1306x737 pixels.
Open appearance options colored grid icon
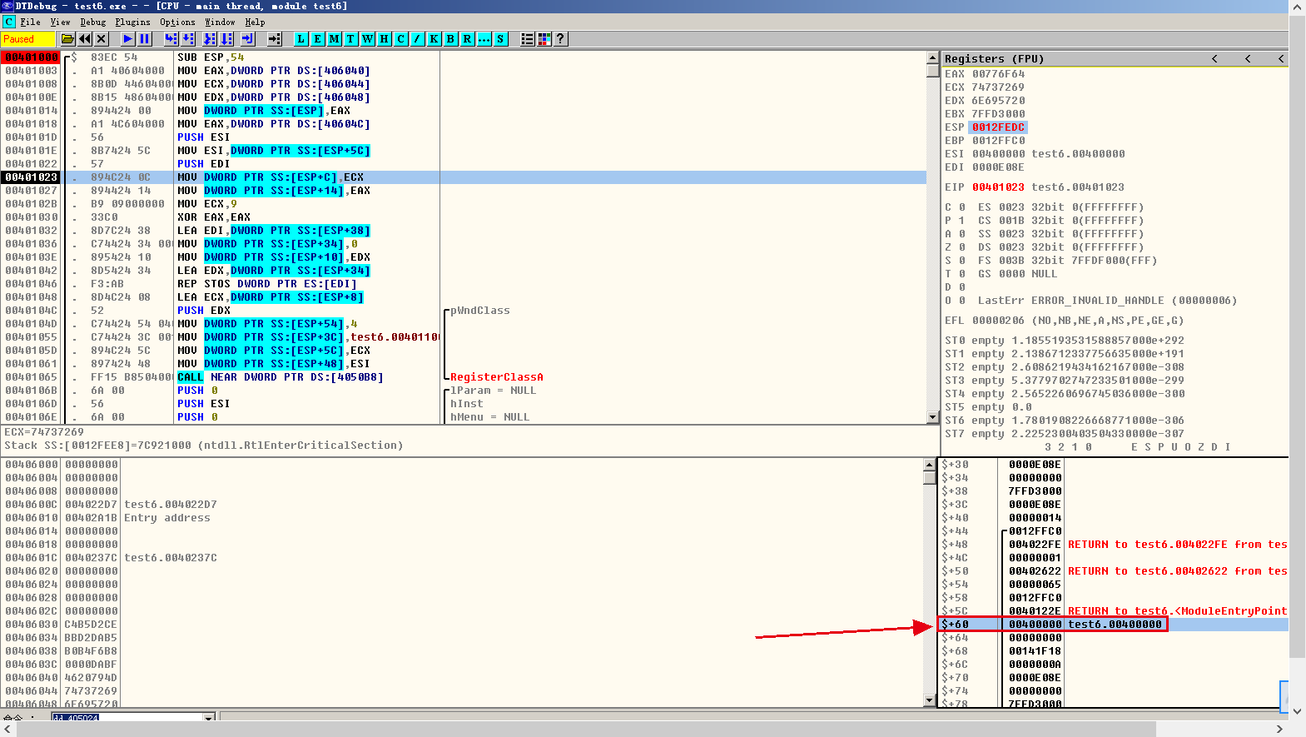tap(544, 39)
